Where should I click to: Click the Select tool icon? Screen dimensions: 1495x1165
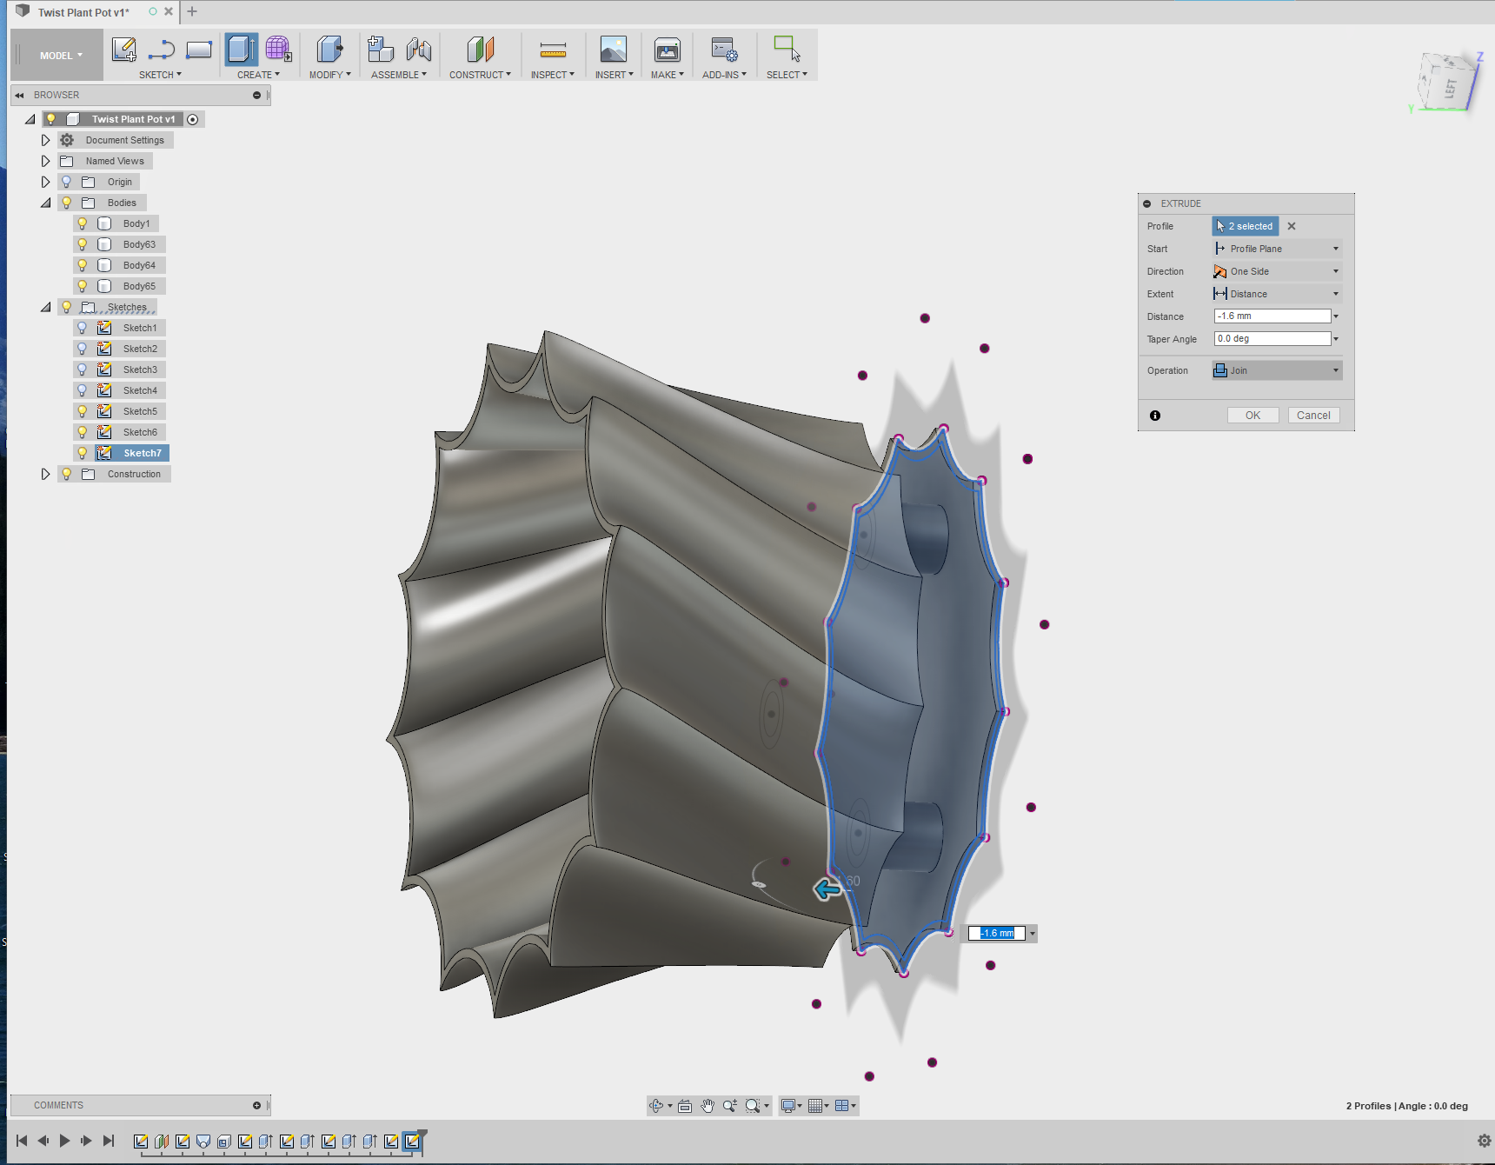click(x=787, y=49)
